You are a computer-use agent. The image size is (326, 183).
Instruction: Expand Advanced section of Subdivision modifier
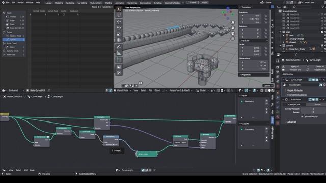pyautogui.click(x=291, y=122)
